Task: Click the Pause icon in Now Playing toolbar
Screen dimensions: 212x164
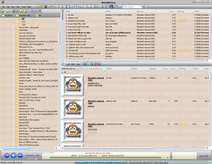Action: point(92,64)
